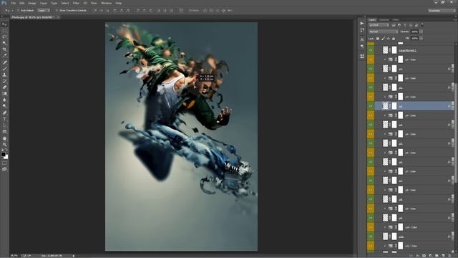Create new layer icon at panel bottom
This screenshot has height=258, width=458.
pos(443,256)
